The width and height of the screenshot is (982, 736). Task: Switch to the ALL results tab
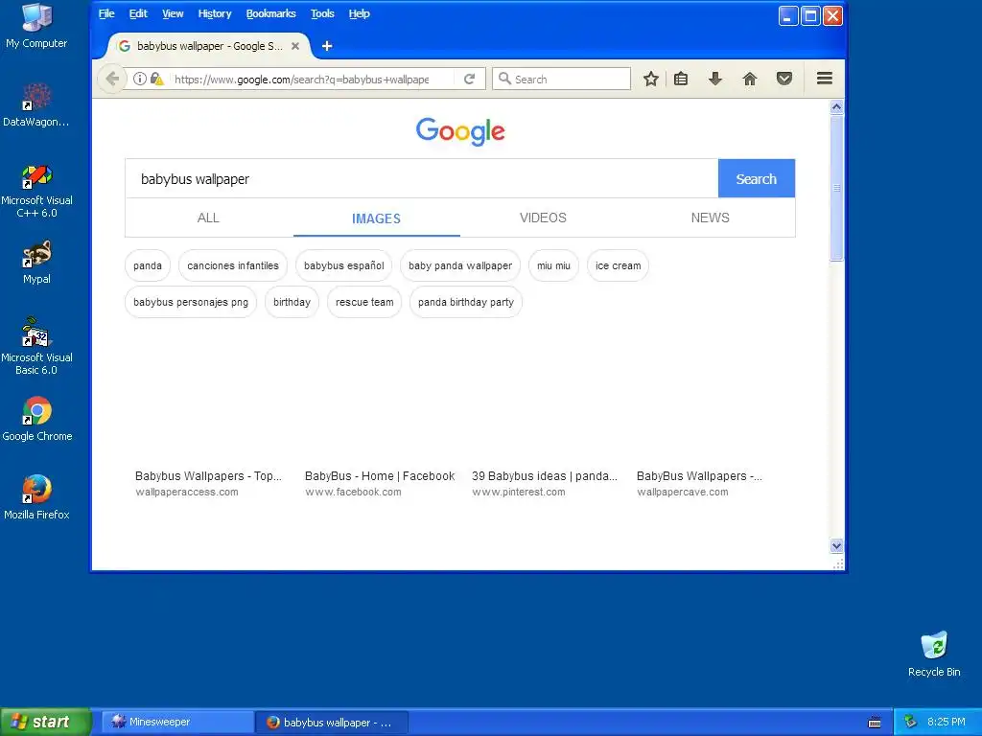coord(208,218)
